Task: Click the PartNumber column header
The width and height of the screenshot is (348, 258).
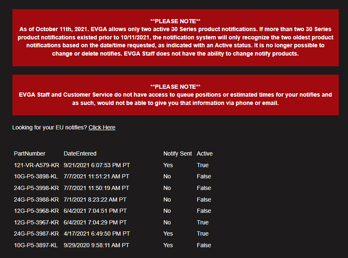Action: (29, 153)
